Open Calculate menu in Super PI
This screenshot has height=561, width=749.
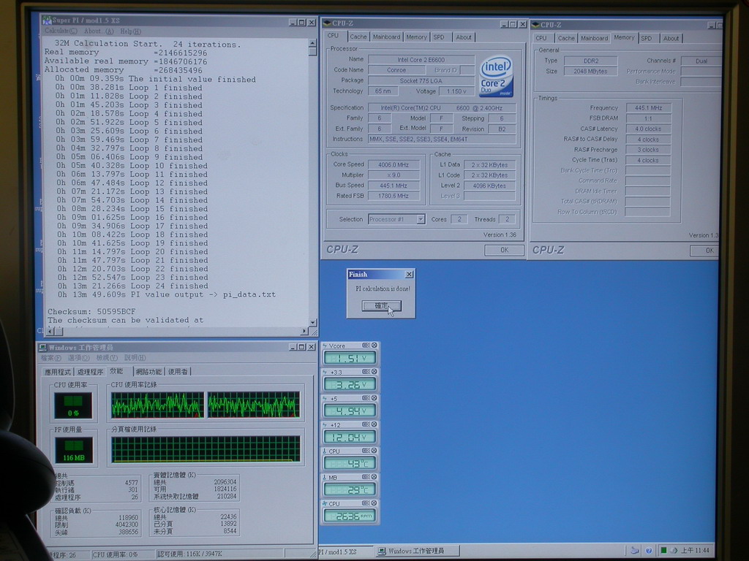(61, 31)
